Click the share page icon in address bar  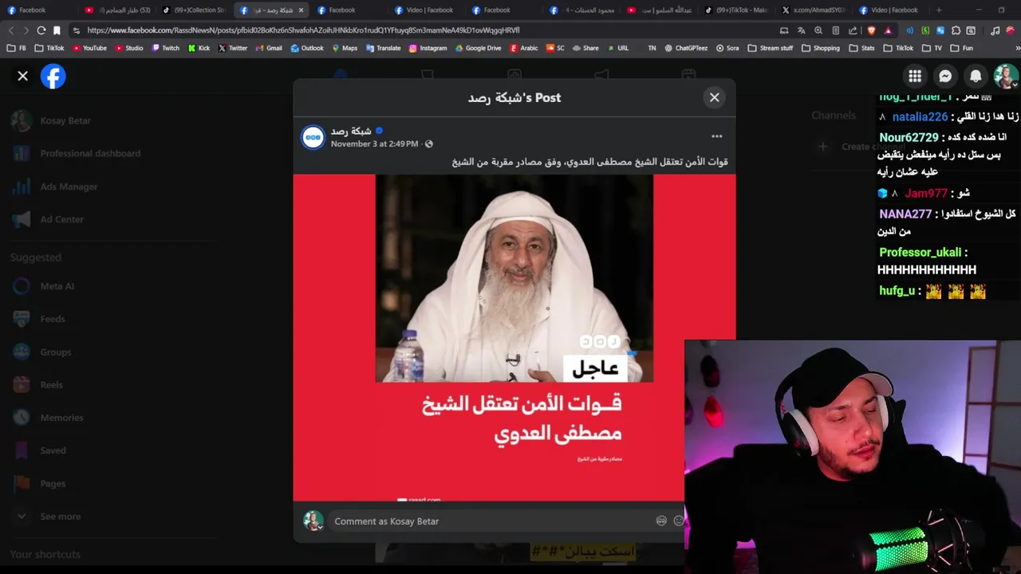click(853, 30)
